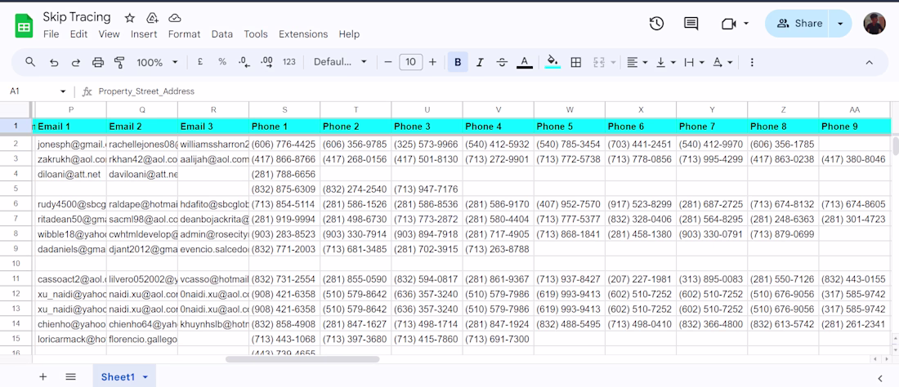Open the side panel chevron
Image resolution: width=899 pixels, height=387 pixels.
(x=881, y=377)
